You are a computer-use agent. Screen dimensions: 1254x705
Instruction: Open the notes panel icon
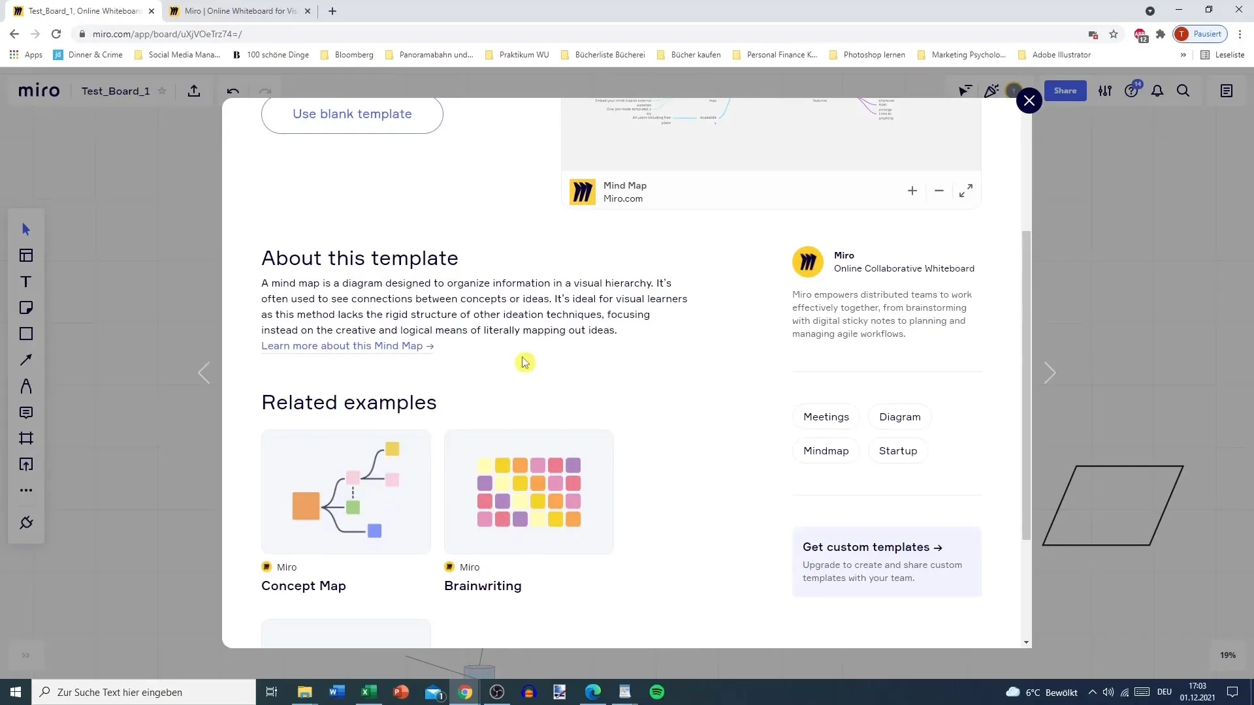coord(1227,91)
